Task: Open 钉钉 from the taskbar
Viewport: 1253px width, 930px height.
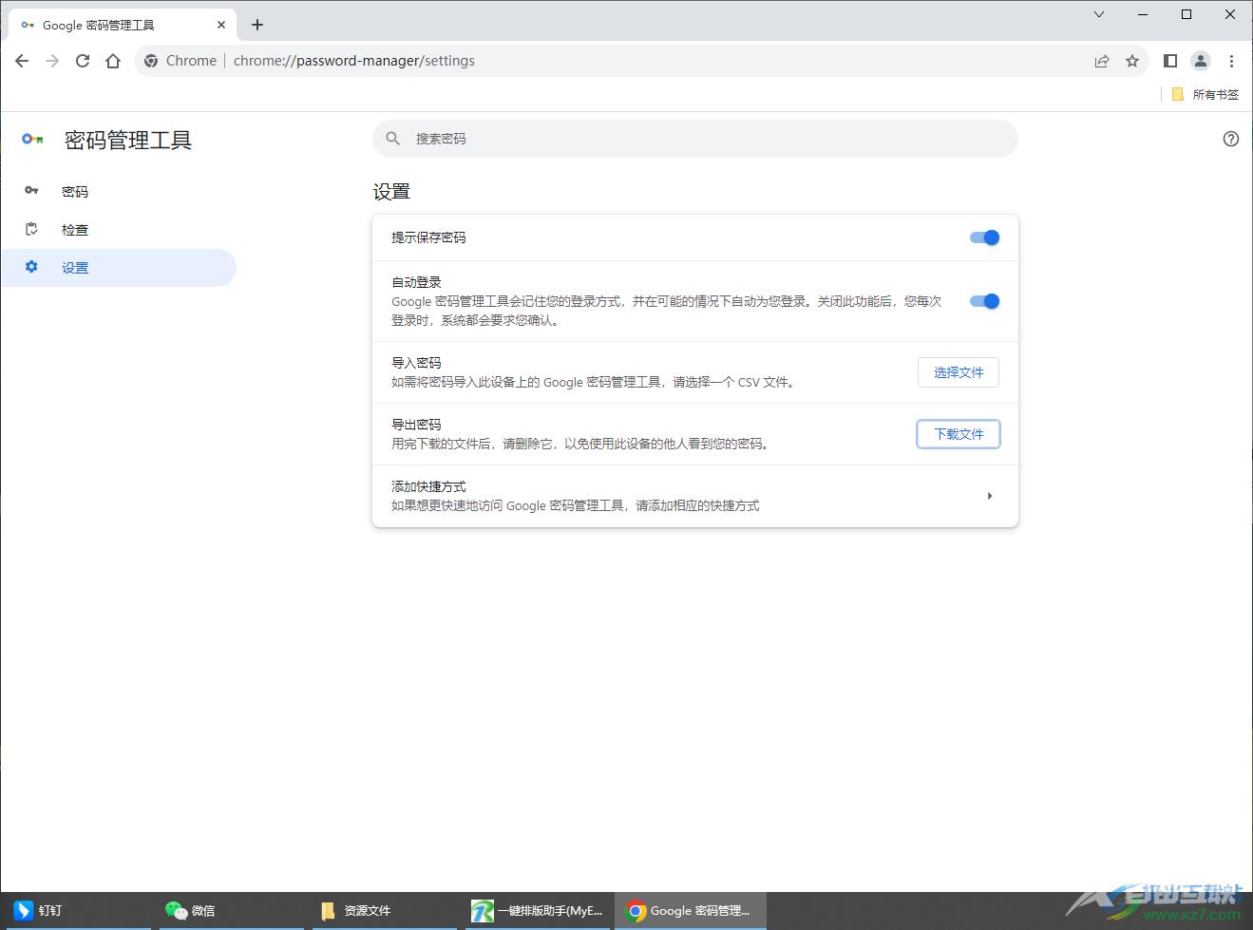Action: (76, 910)
